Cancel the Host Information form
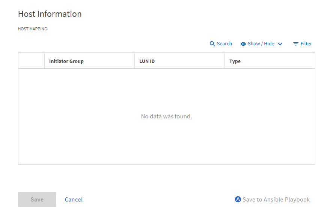 pos(74,200)
